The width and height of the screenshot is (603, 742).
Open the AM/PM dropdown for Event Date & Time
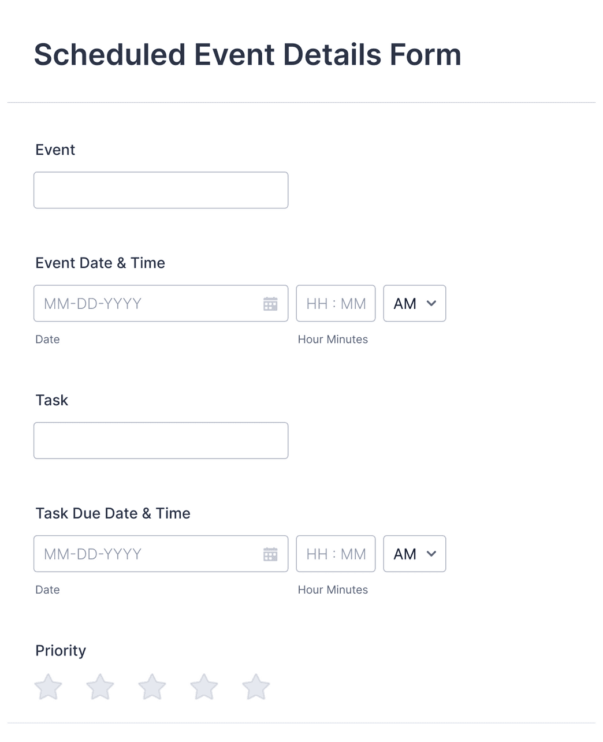click(x=414, y=303)
